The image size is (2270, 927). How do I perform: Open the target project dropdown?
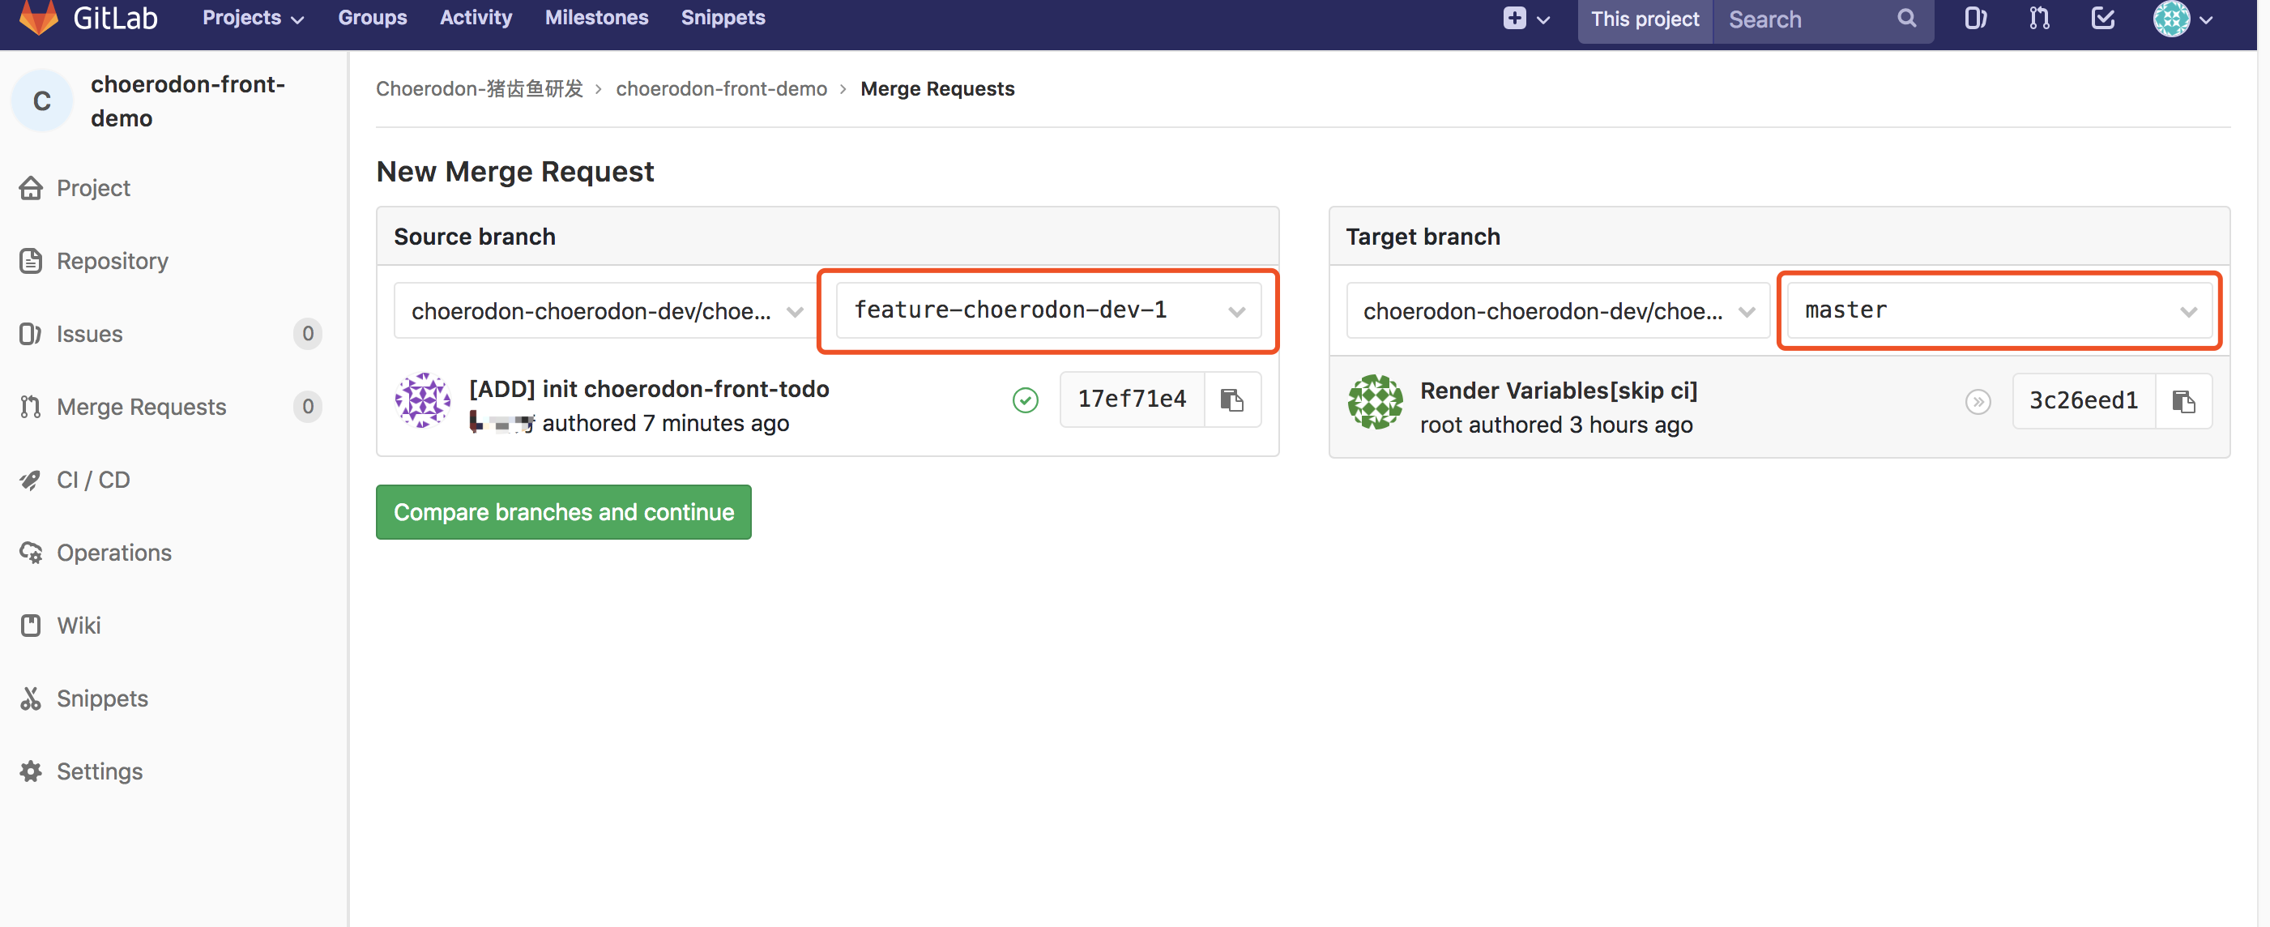[1557, 311]
